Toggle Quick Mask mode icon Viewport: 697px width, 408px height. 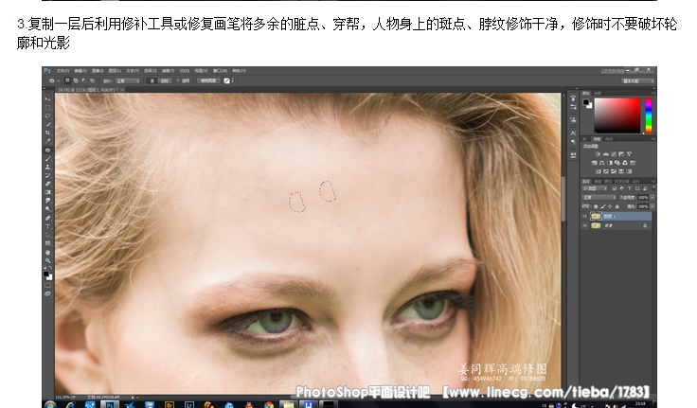[x=47, y=285]
